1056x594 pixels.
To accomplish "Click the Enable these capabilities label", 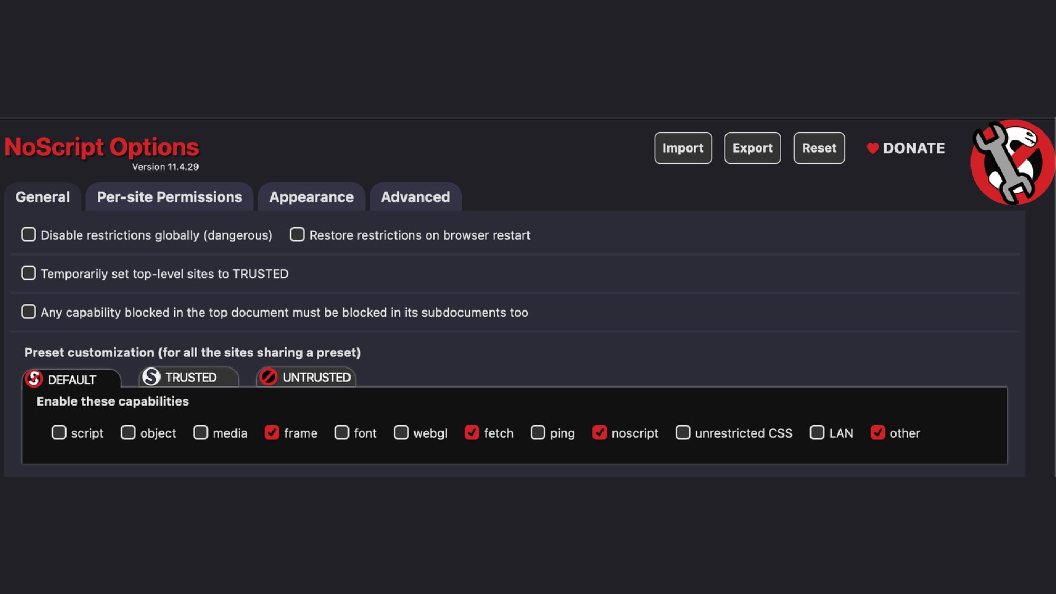I will click(112, 401).
